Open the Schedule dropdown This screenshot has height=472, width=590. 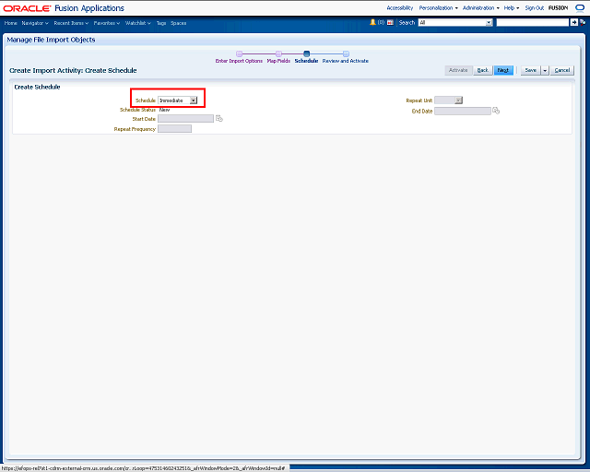[x=193, y=100]
